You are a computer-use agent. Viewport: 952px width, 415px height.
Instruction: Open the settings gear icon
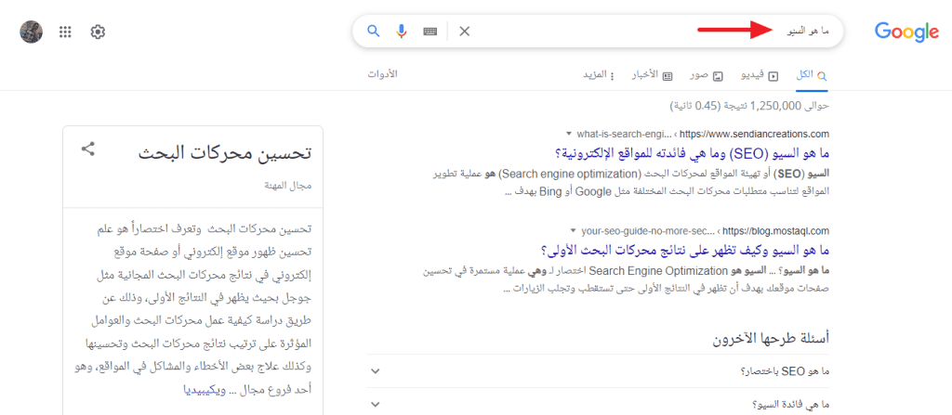point(98,32)
